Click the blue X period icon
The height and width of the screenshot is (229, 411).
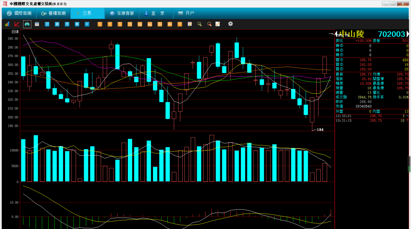(87, 24)
